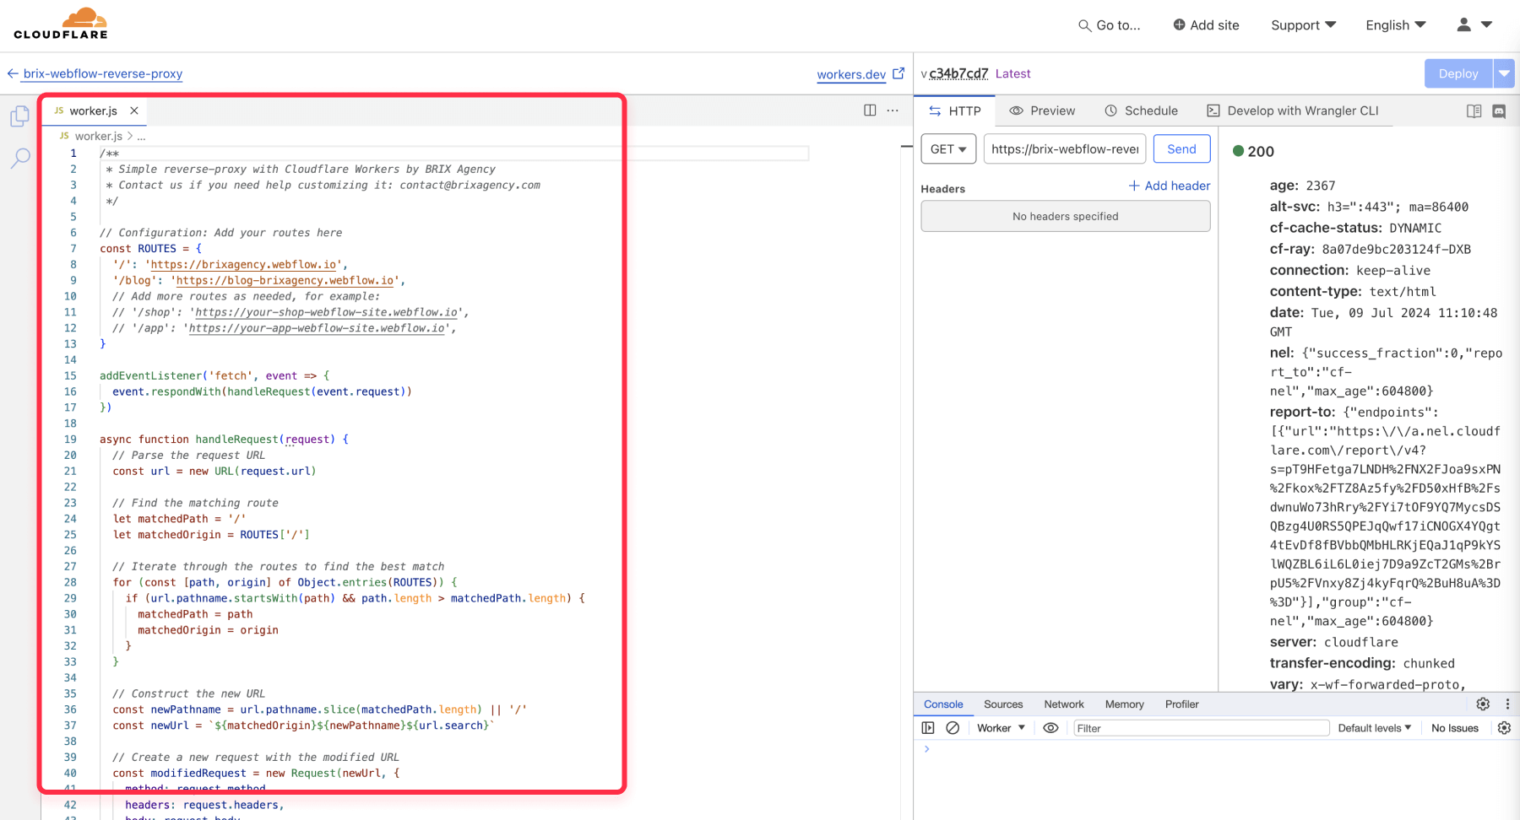Screen dimensions: 1520x820
Task: Open devtools more options kebab menu
Action: [x=1507, y=704]
